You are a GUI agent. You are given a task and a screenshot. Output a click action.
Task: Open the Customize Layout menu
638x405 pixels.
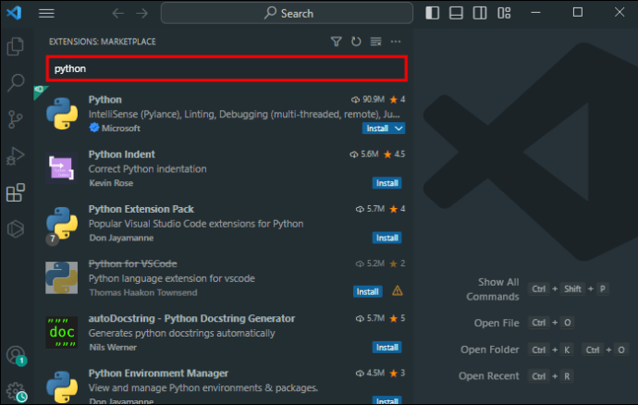[x=504, y=13]
